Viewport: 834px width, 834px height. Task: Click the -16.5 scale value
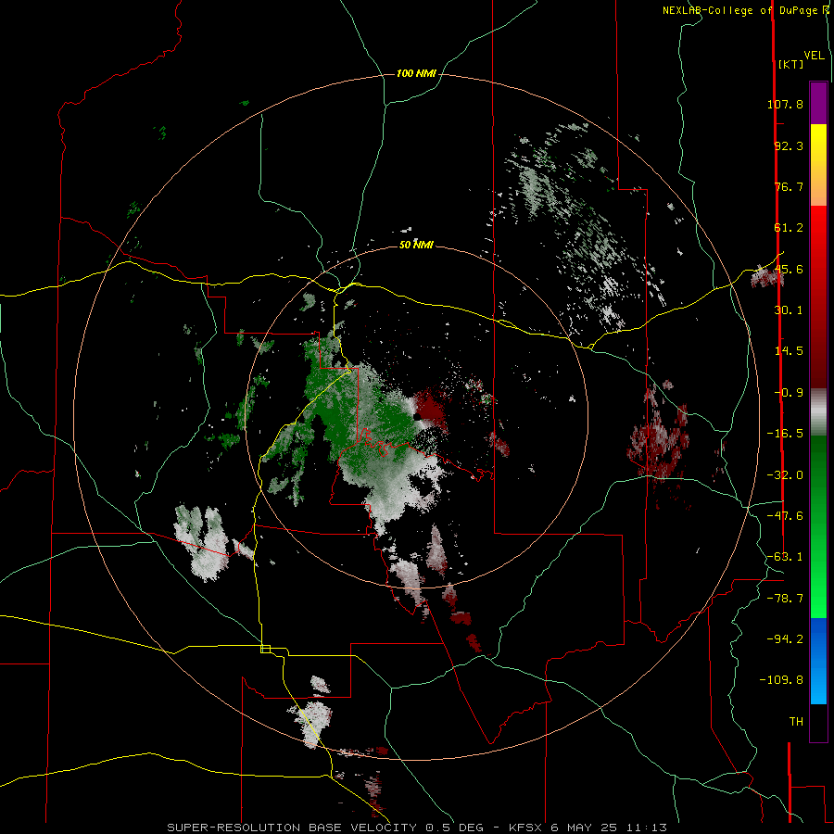tap(785, 434)
